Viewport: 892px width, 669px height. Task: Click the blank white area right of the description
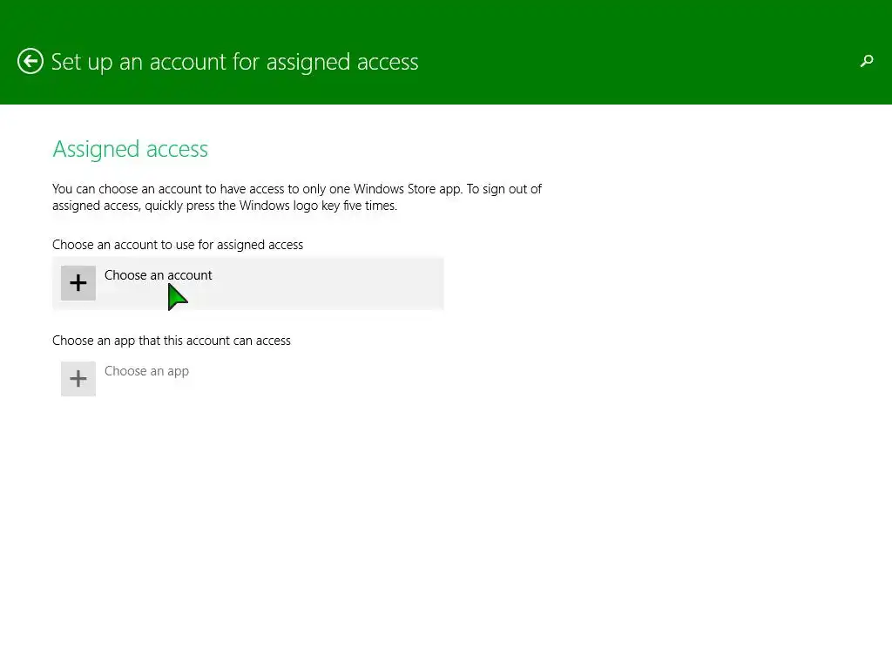pyautogui.click(x=714, y=198)
